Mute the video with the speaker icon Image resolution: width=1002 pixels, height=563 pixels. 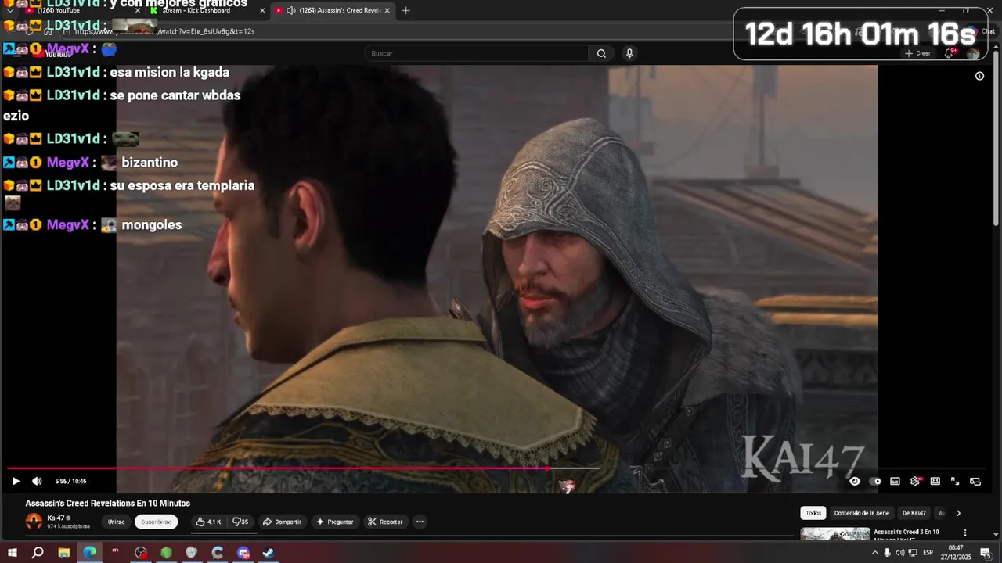pyautogui.click(x=37, y=481)
